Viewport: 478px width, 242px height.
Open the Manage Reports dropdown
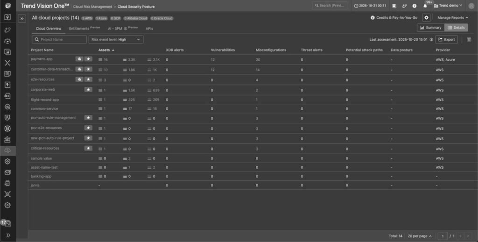(453, 18)
